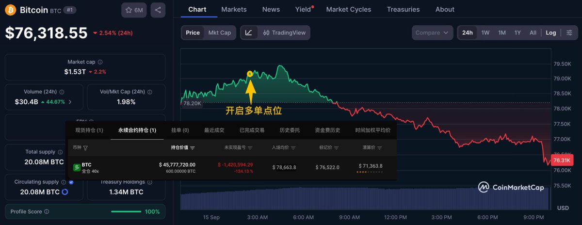The image size is (582, 225).
Task: Switch to 最近成交 tab
Action: coord(214,130)
